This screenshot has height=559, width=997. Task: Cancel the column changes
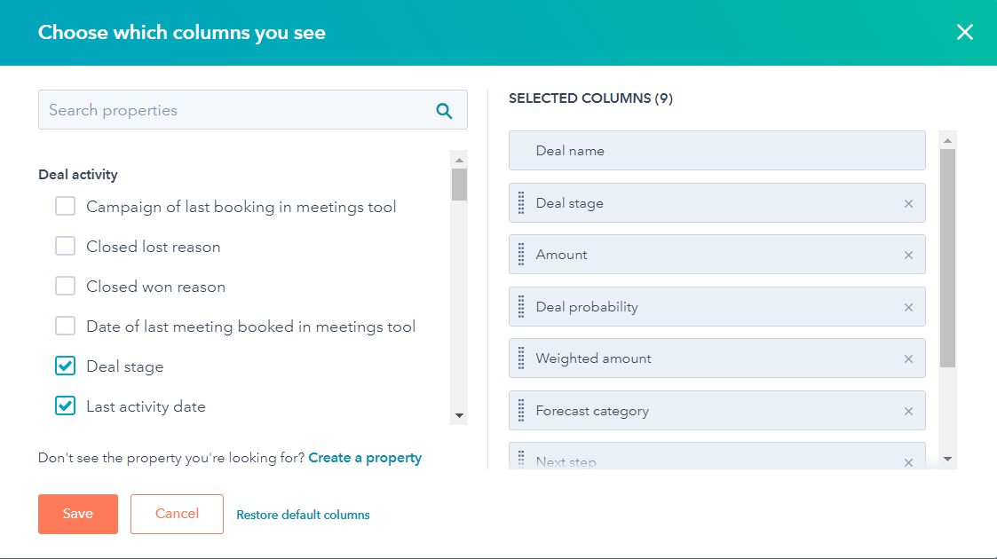point(177,513)
